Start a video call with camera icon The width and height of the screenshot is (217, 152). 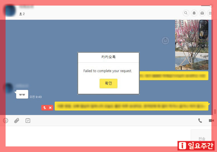[211, 121]
